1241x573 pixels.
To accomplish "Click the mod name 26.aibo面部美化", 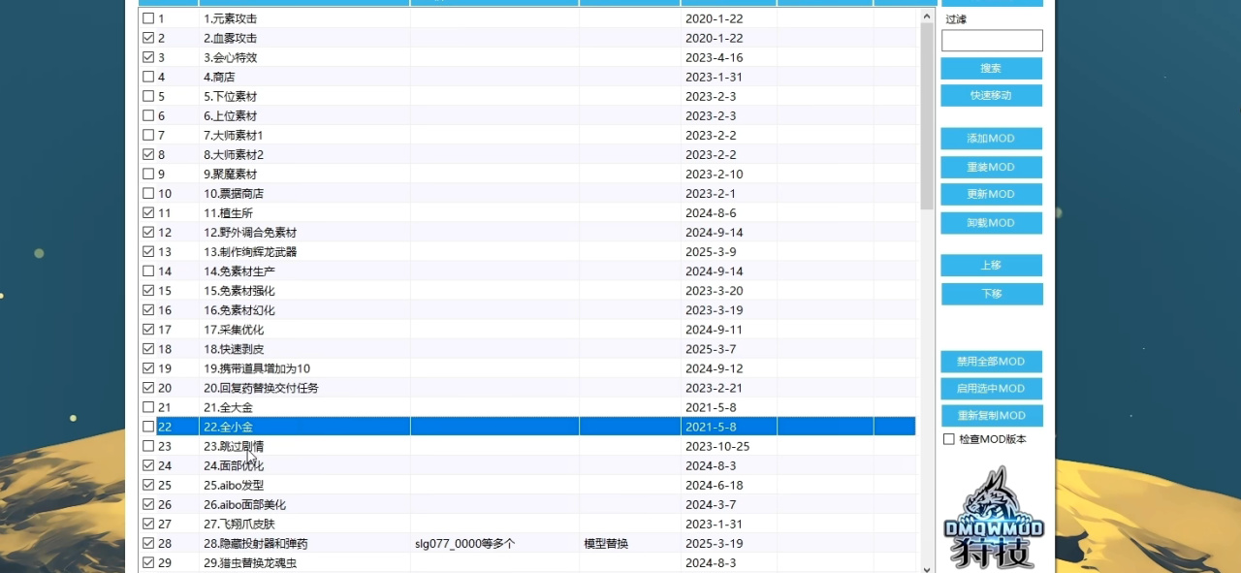I will point(244,504).
